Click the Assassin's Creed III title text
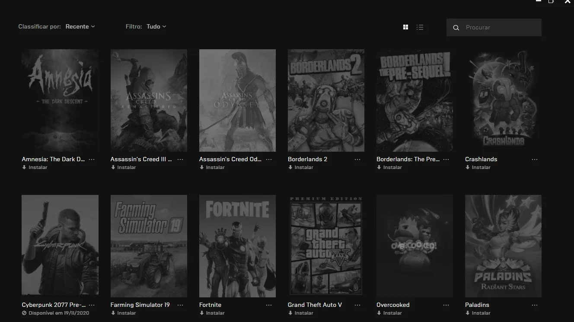574x322 pixels. 141,159
